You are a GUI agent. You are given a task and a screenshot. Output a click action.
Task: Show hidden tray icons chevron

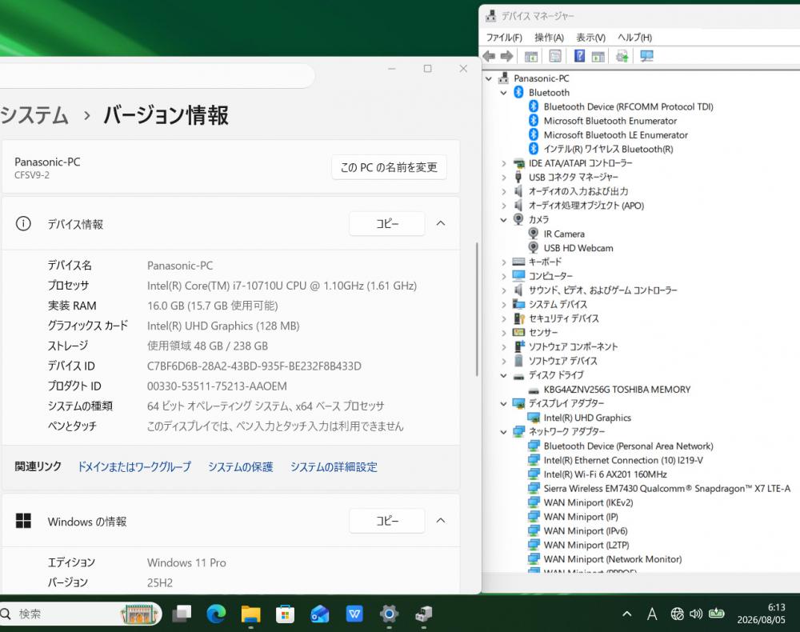click(x=627, y=614)
